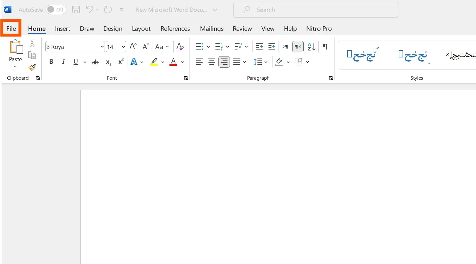
Task: Click the Strikethrough text icon
Action: pos(95,62)
